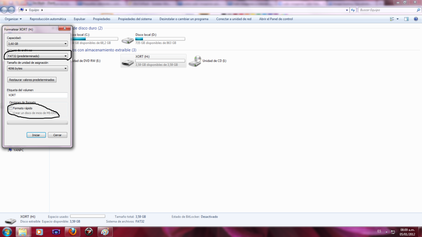Click the Disco local (D:) drive icon
Viewport: 422px width, 237px height.
coord(128,40)
